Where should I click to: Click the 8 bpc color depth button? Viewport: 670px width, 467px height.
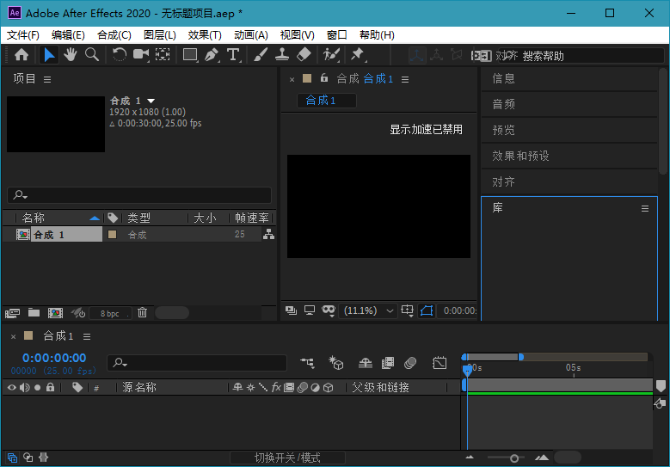click(110, 314)
